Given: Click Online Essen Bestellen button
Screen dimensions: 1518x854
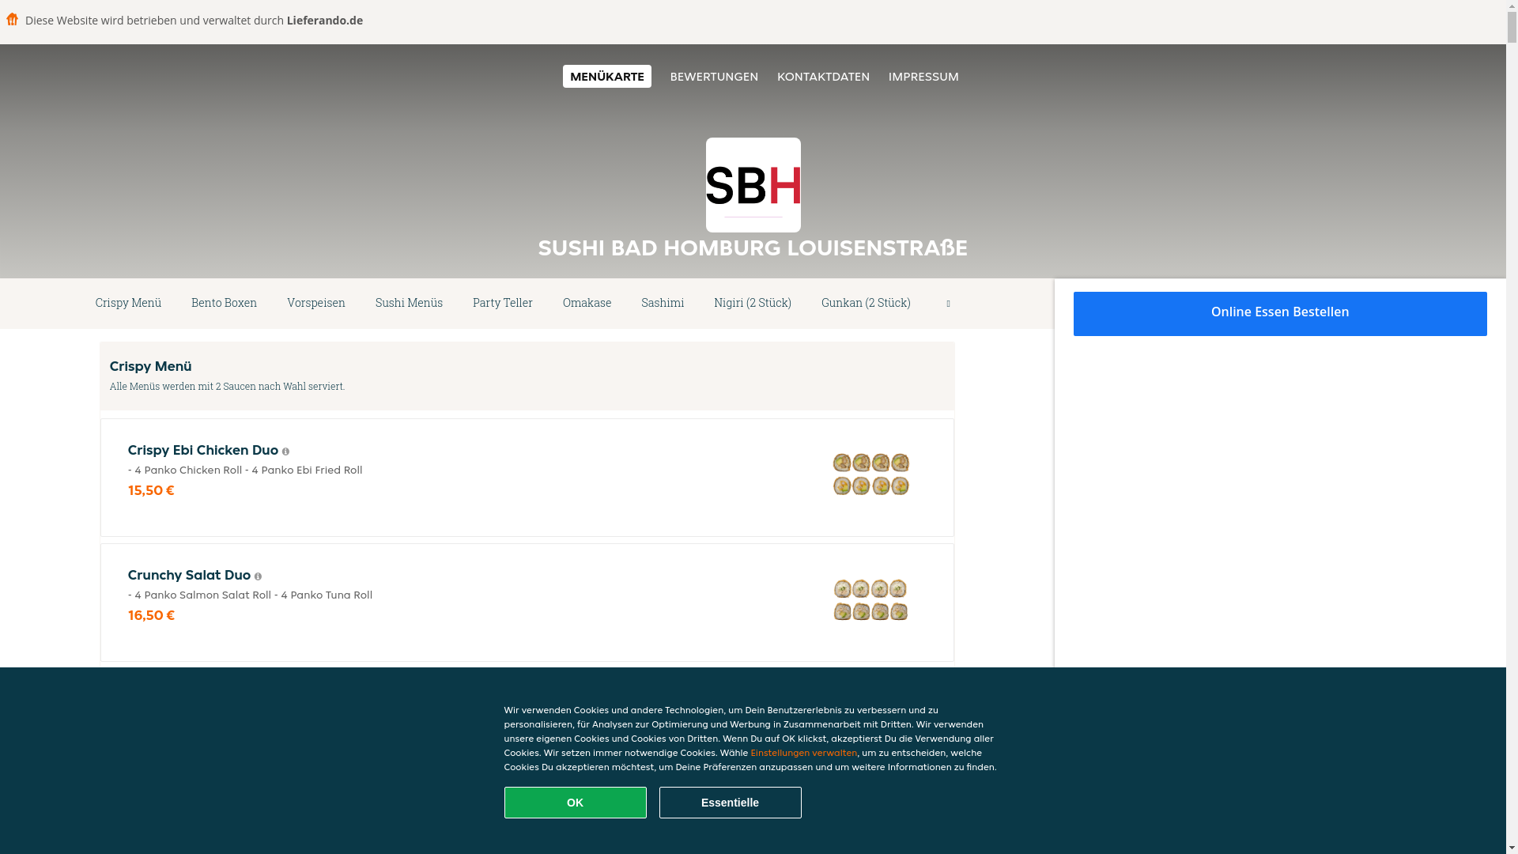Looking at the screenshot, I should tap(1280, 314).
